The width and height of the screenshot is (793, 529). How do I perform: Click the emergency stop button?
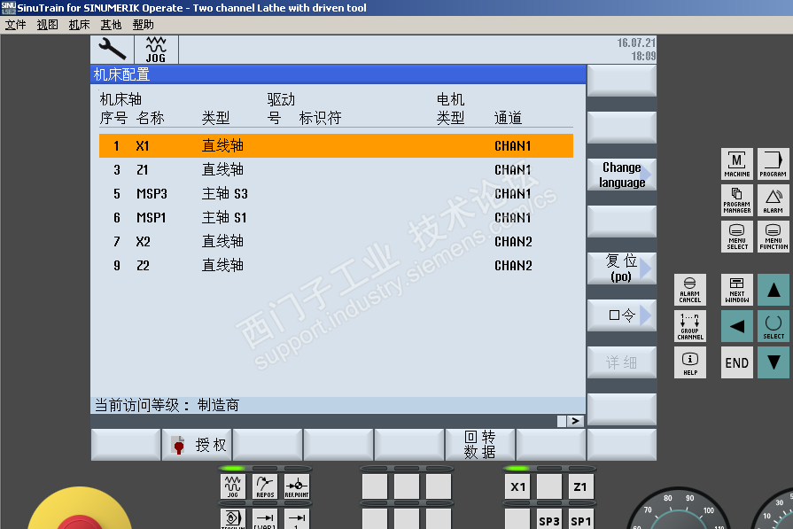(x=80, y=510)
